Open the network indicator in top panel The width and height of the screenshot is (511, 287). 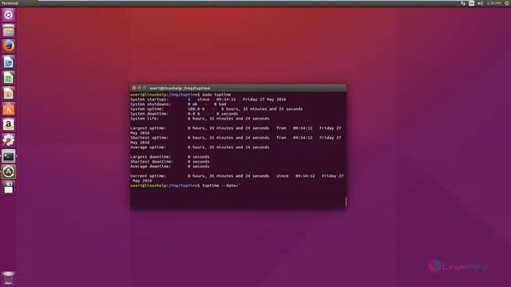point(463,3)
